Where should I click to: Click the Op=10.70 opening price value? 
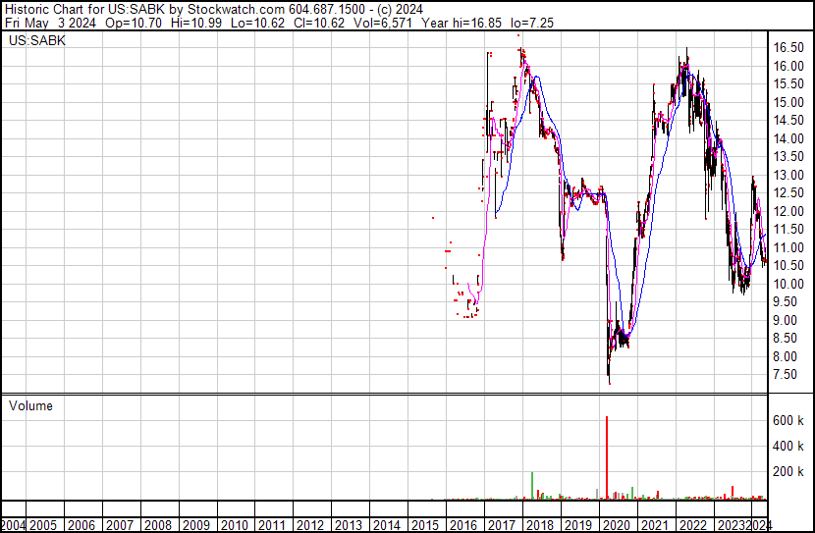134,23
